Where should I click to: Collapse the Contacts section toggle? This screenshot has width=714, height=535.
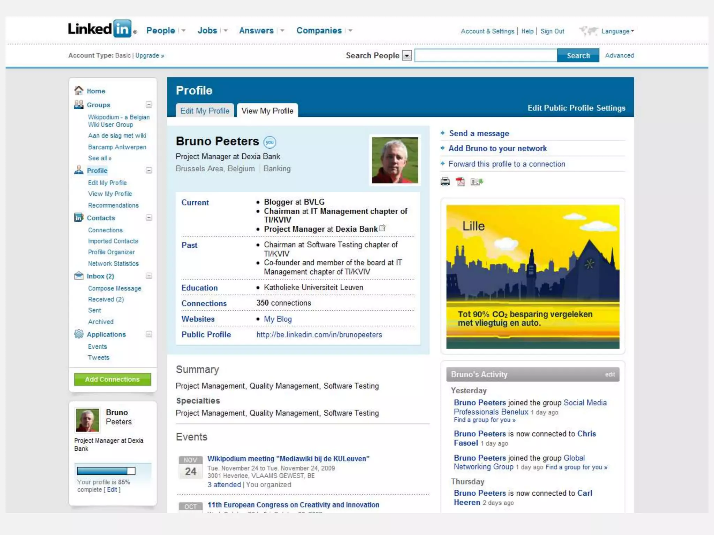point(149,218)
